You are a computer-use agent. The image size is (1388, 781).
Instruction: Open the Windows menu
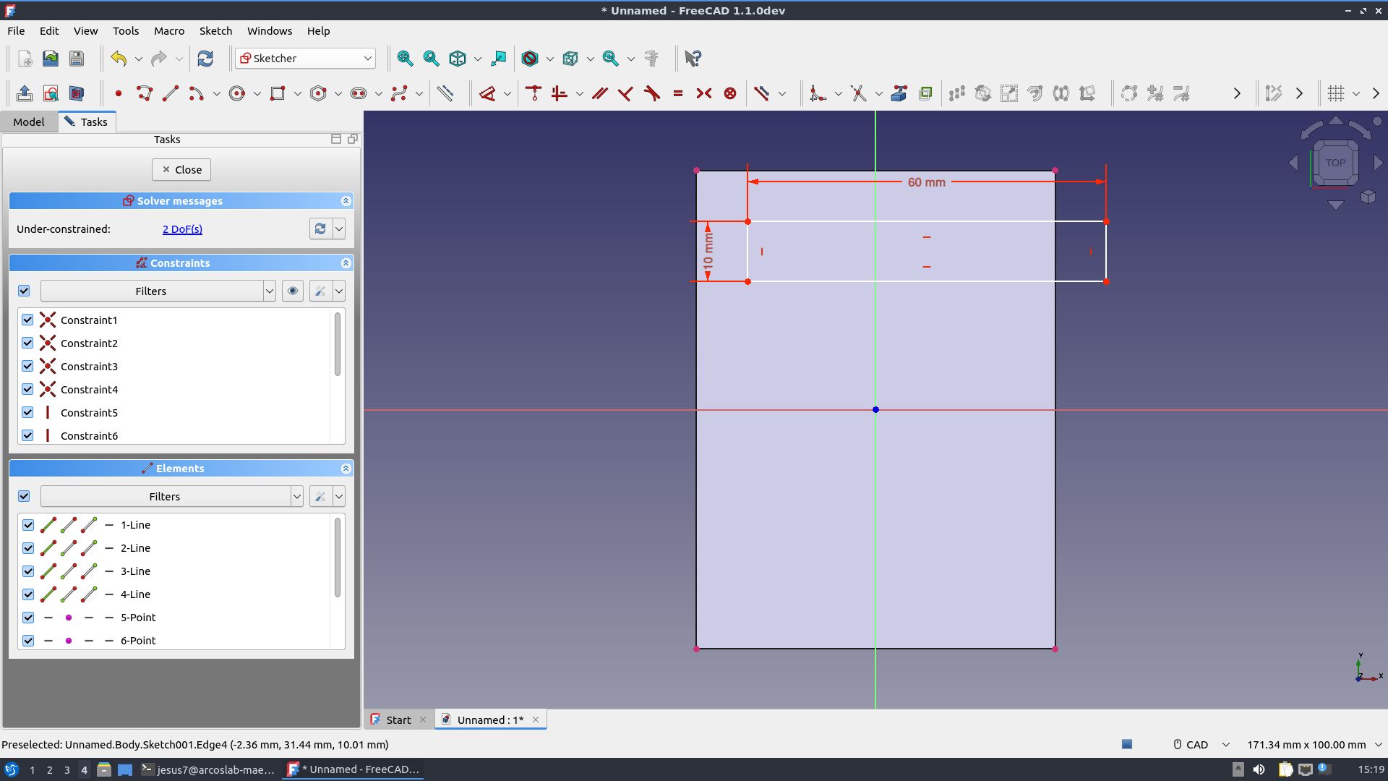point(270,31)
